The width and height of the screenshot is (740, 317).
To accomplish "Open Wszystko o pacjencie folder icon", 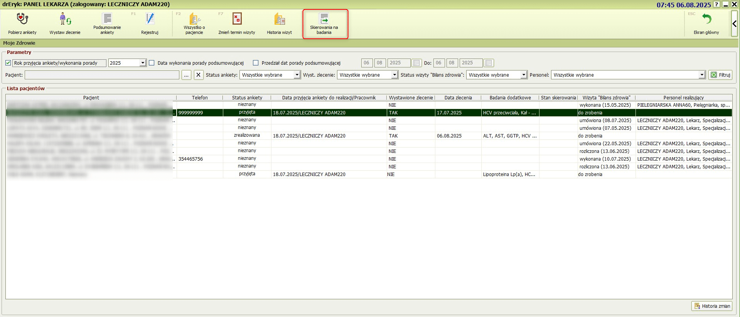I will [x=194, y=18].
